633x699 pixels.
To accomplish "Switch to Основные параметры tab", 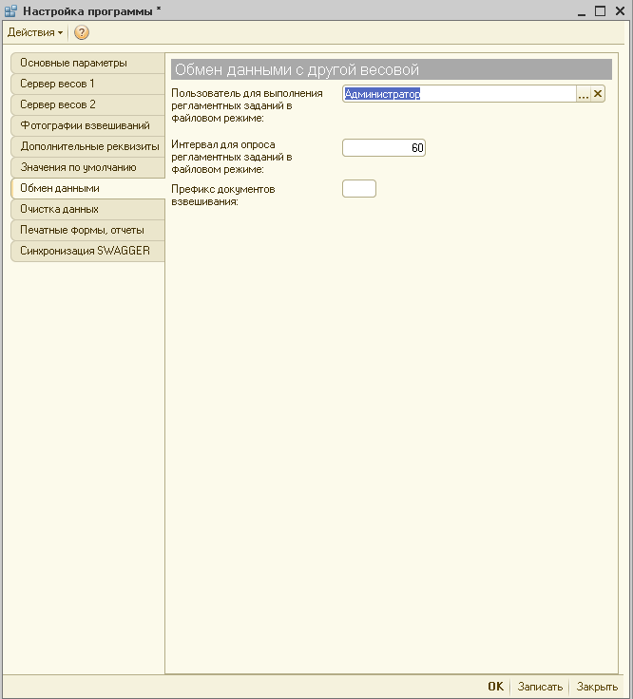I will pyautogui.click(x=73, y=63).
